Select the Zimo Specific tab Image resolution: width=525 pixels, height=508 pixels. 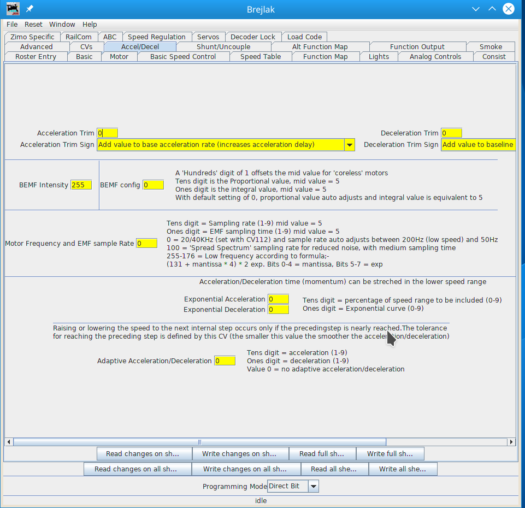[x=32, y=37]
